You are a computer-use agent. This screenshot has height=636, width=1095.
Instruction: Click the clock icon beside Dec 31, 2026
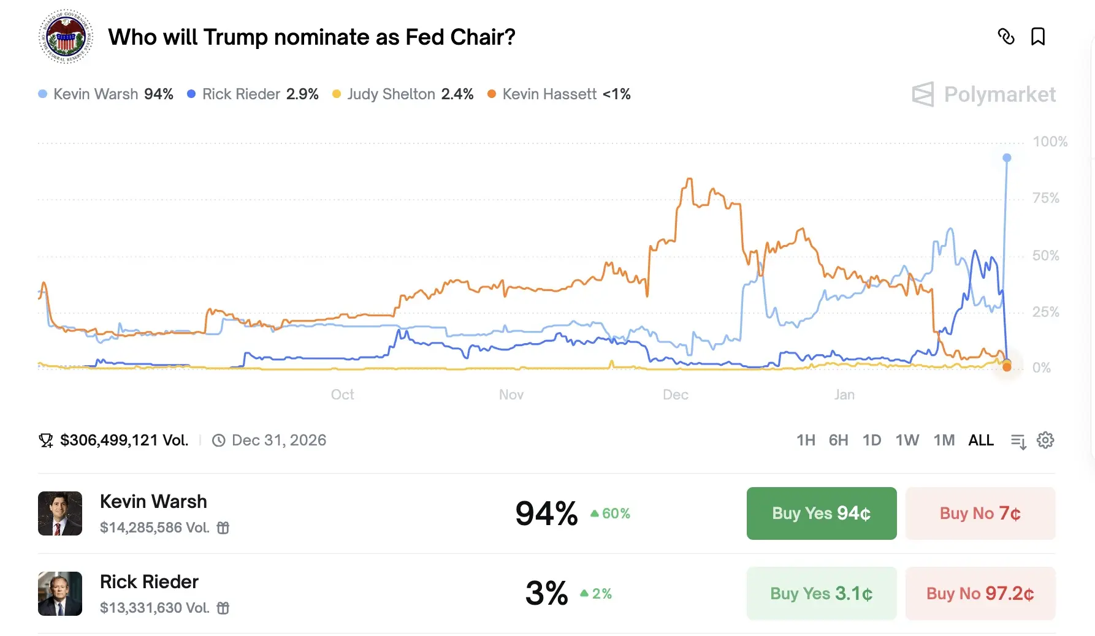[218, 441]
